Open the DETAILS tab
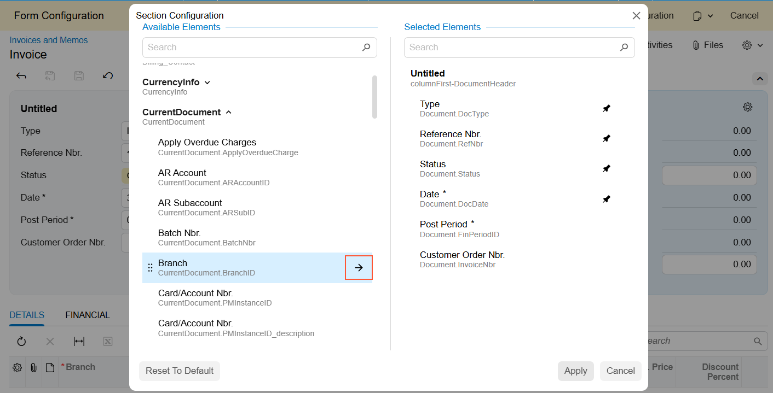 (27, 315)
